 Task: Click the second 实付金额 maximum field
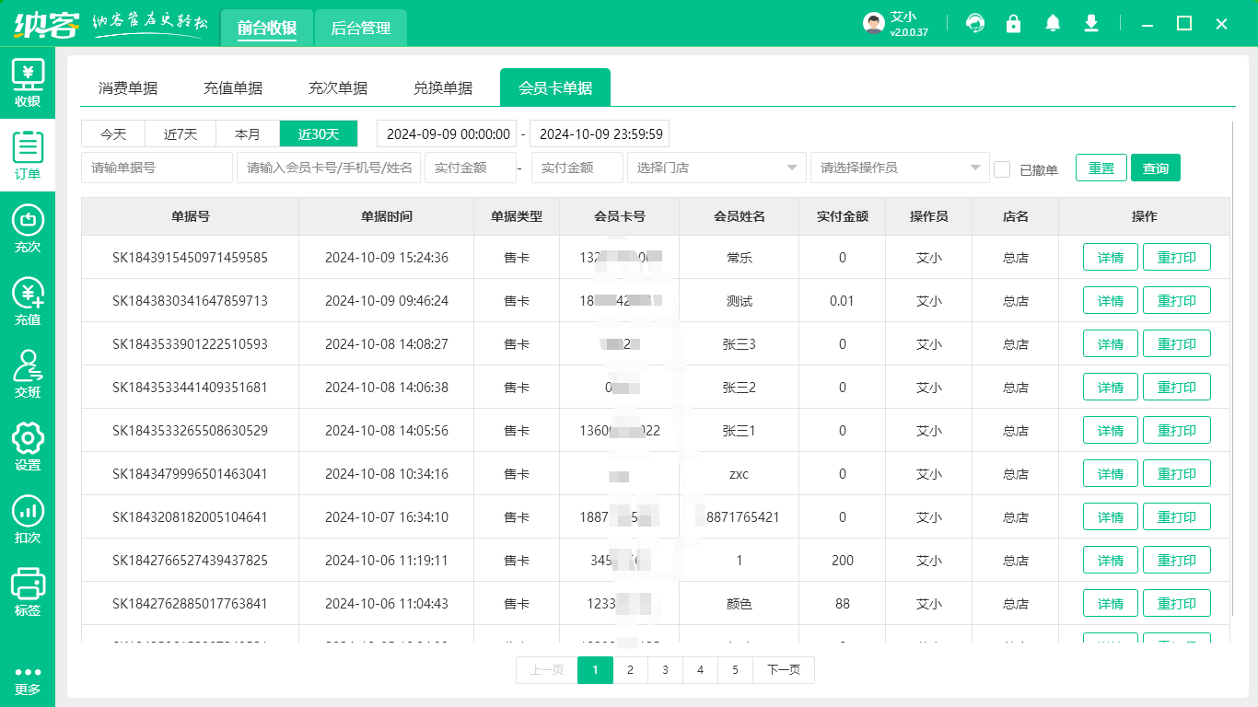pyautogui.click(x=577, y=168)
